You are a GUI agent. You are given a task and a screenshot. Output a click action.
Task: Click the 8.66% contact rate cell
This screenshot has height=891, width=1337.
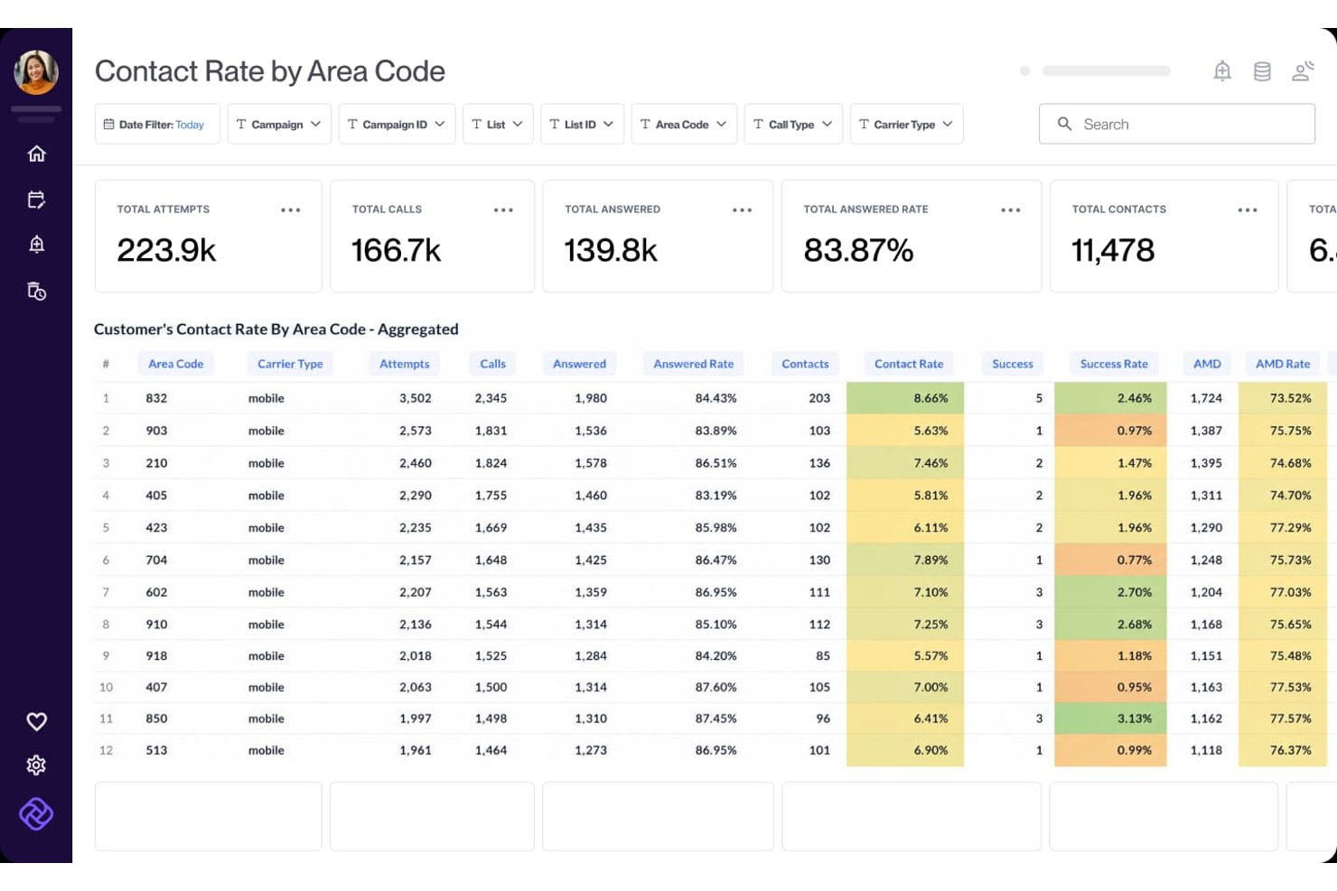click(x=905, y=398)
